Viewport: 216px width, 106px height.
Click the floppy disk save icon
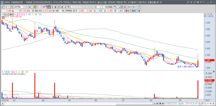point(122,7)
